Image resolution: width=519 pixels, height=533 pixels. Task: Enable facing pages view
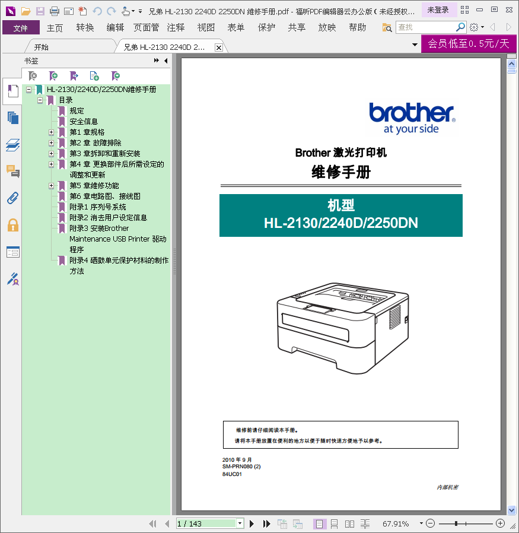tap(349, 524)
